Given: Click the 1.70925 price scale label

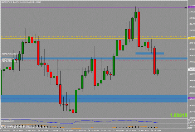Looking at the screenshot, I should pos(192,12).
